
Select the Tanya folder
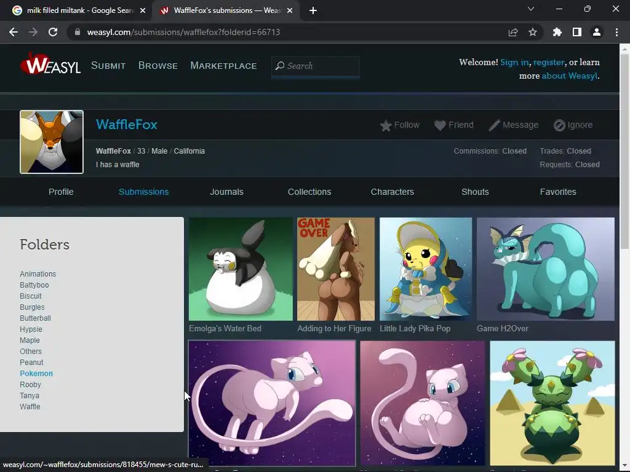(x=30, y=396)
